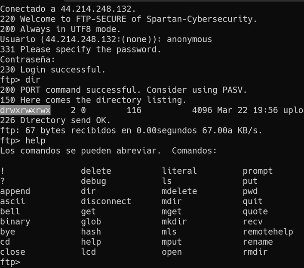Viewport: 304px width, 268px height.
Task: Click the highlighted drwxrwxrwx permissions text
Action: click(25, 110)
